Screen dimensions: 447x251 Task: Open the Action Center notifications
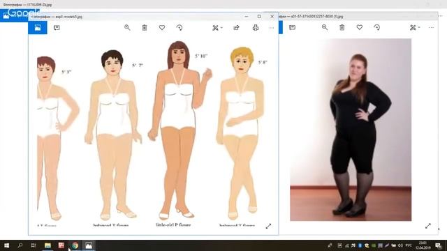tap(439, 245)
